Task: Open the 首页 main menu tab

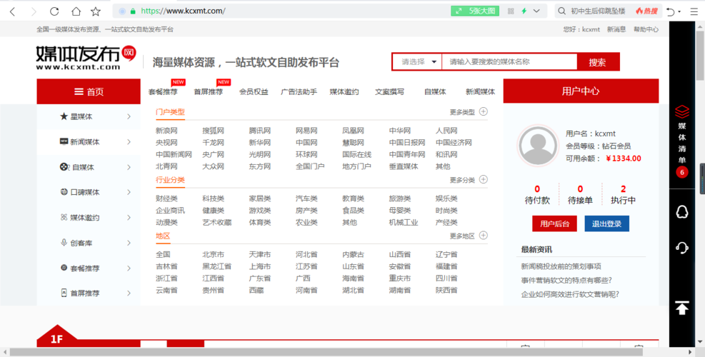Action: 89,91
